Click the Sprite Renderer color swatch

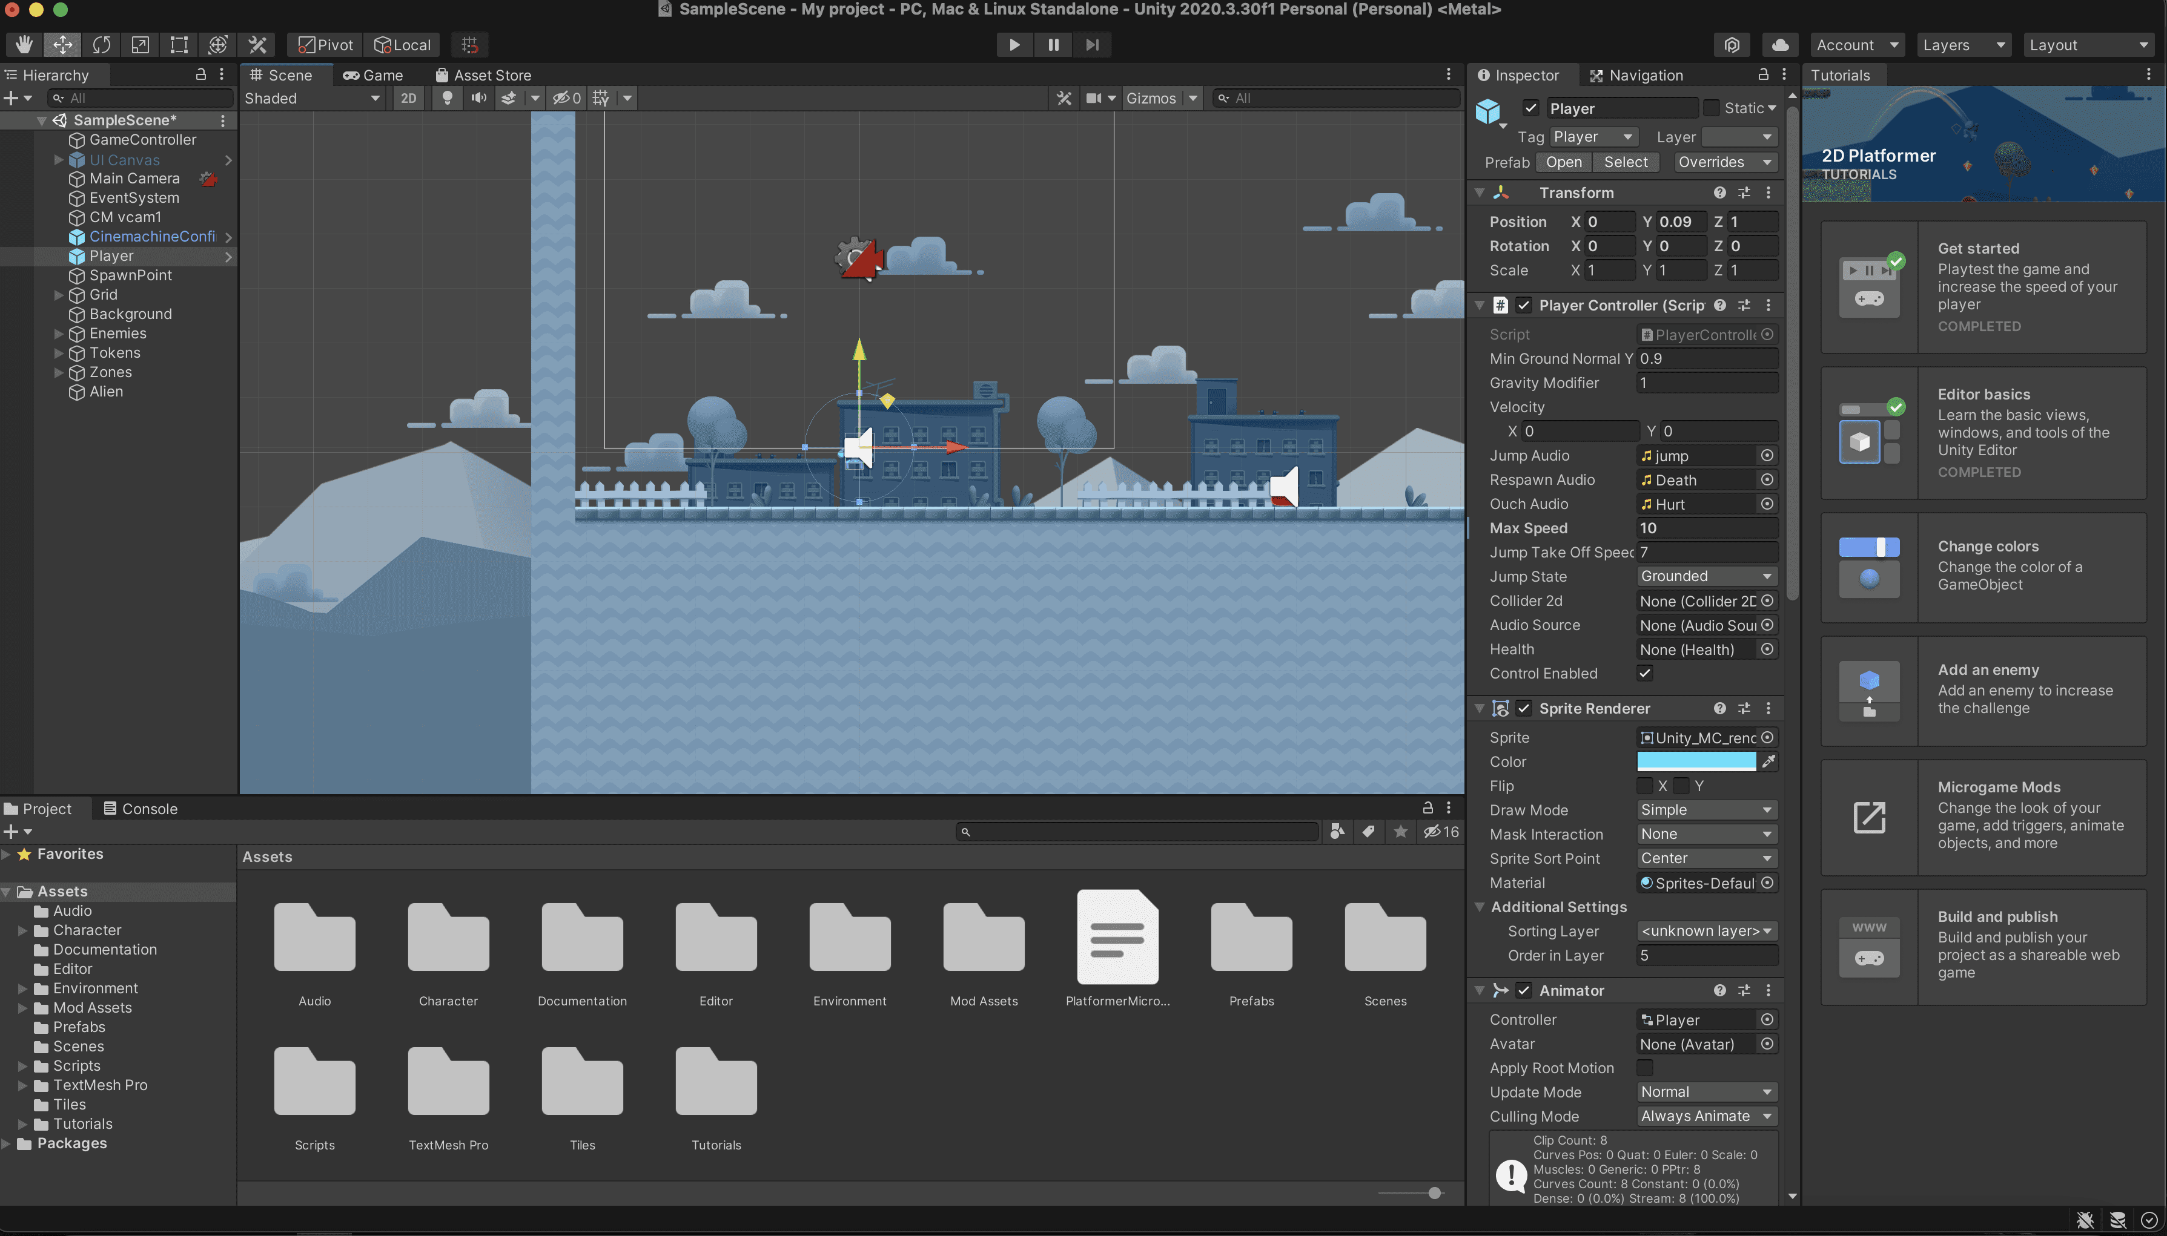(1696, 761)
